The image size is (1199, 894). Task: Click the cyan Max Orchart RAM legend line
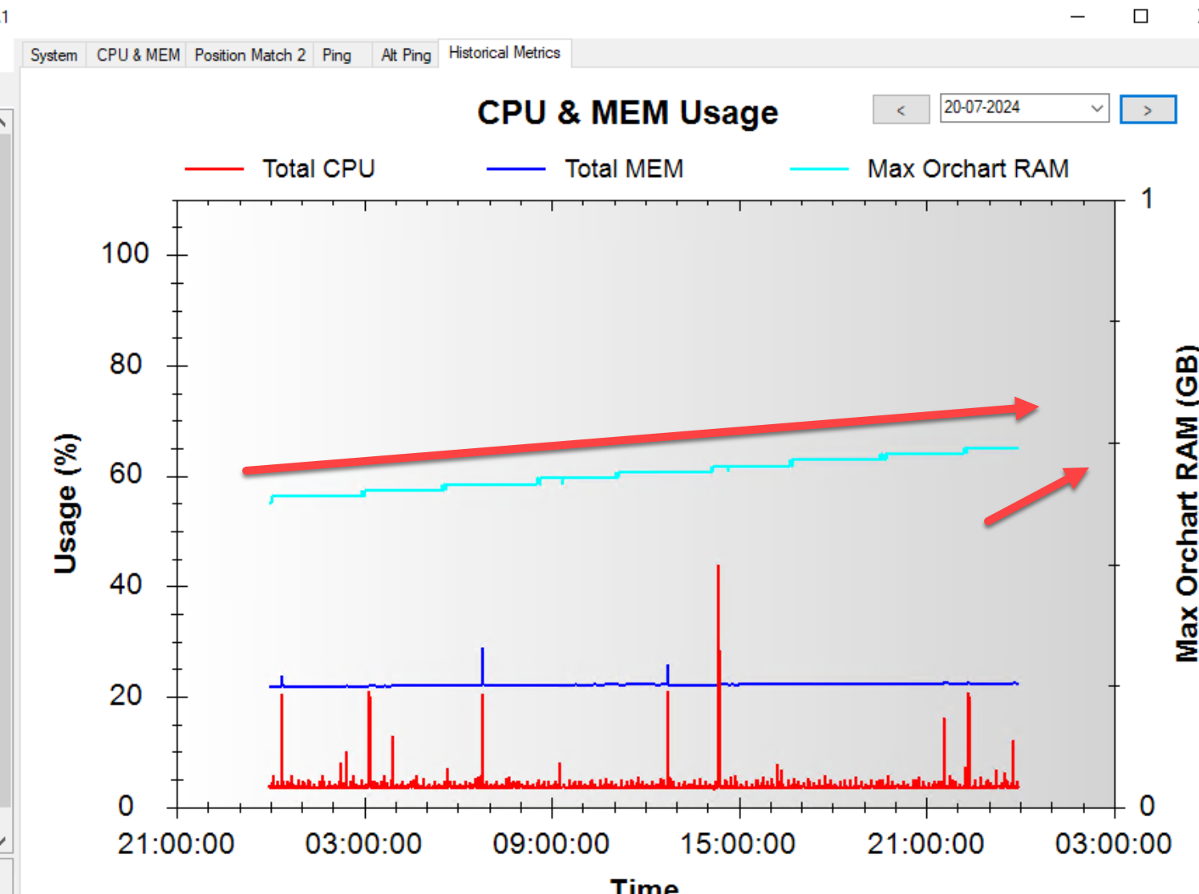click(819, 169)
